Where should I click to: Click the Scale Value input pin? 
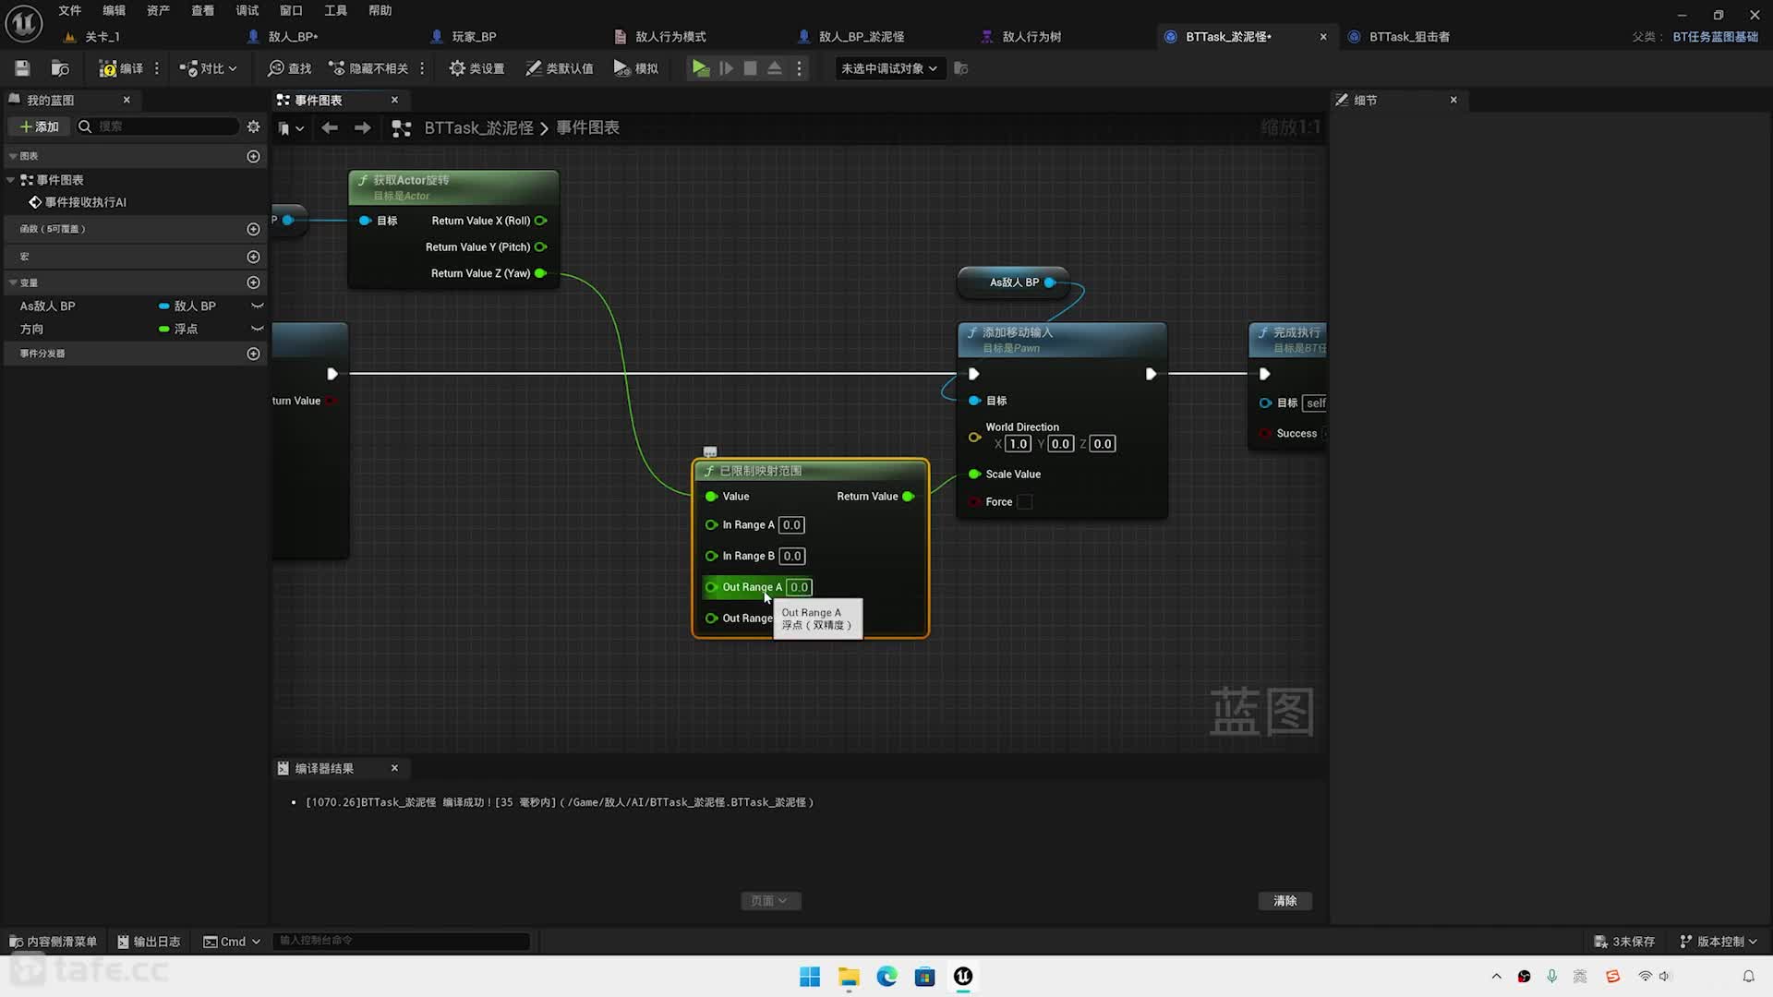[x=974, y=474]
